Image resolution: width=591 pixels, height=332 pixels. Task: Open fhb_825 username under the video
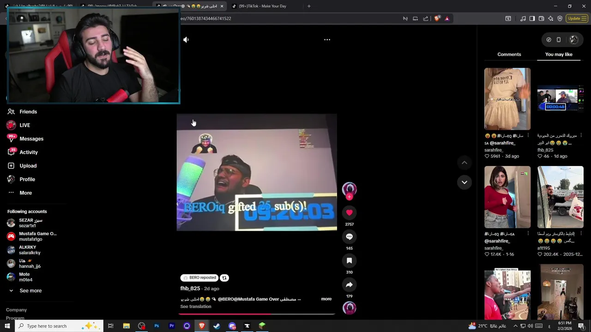click(190, 289)
